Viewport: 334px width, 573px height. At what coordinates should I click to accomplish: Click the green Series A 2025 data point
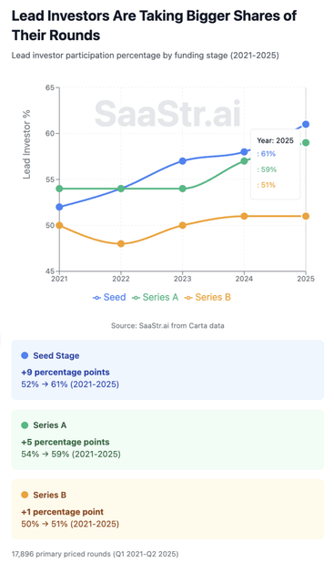click(306, 142)
